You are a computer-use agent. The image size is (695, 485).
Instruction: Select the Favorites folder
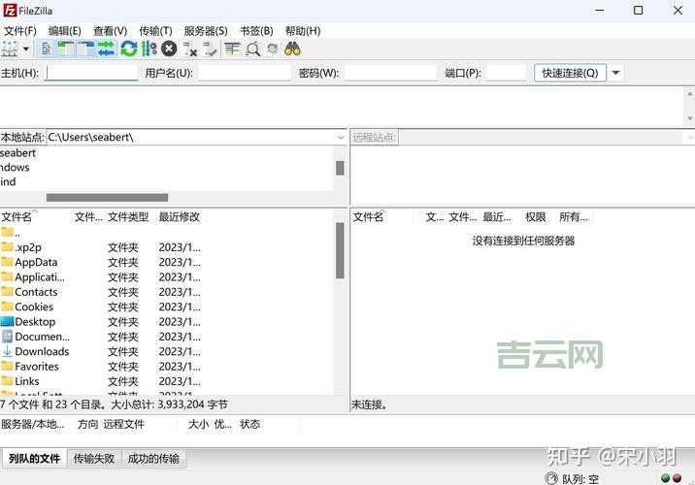coord(30,367)
